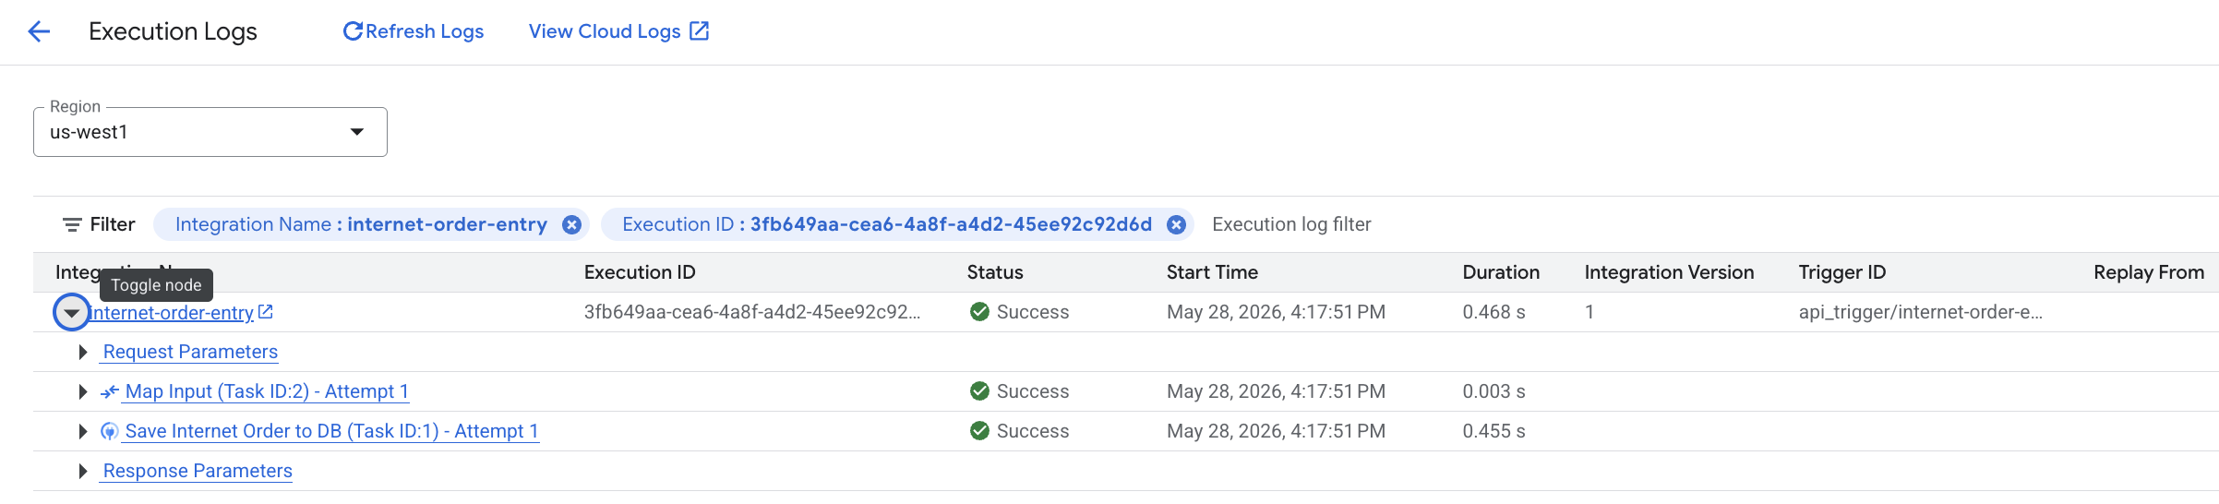Screen dimensions: 2219x504
Task: Open external link icon beside View Cloud Logs
Action: [700, 31]
